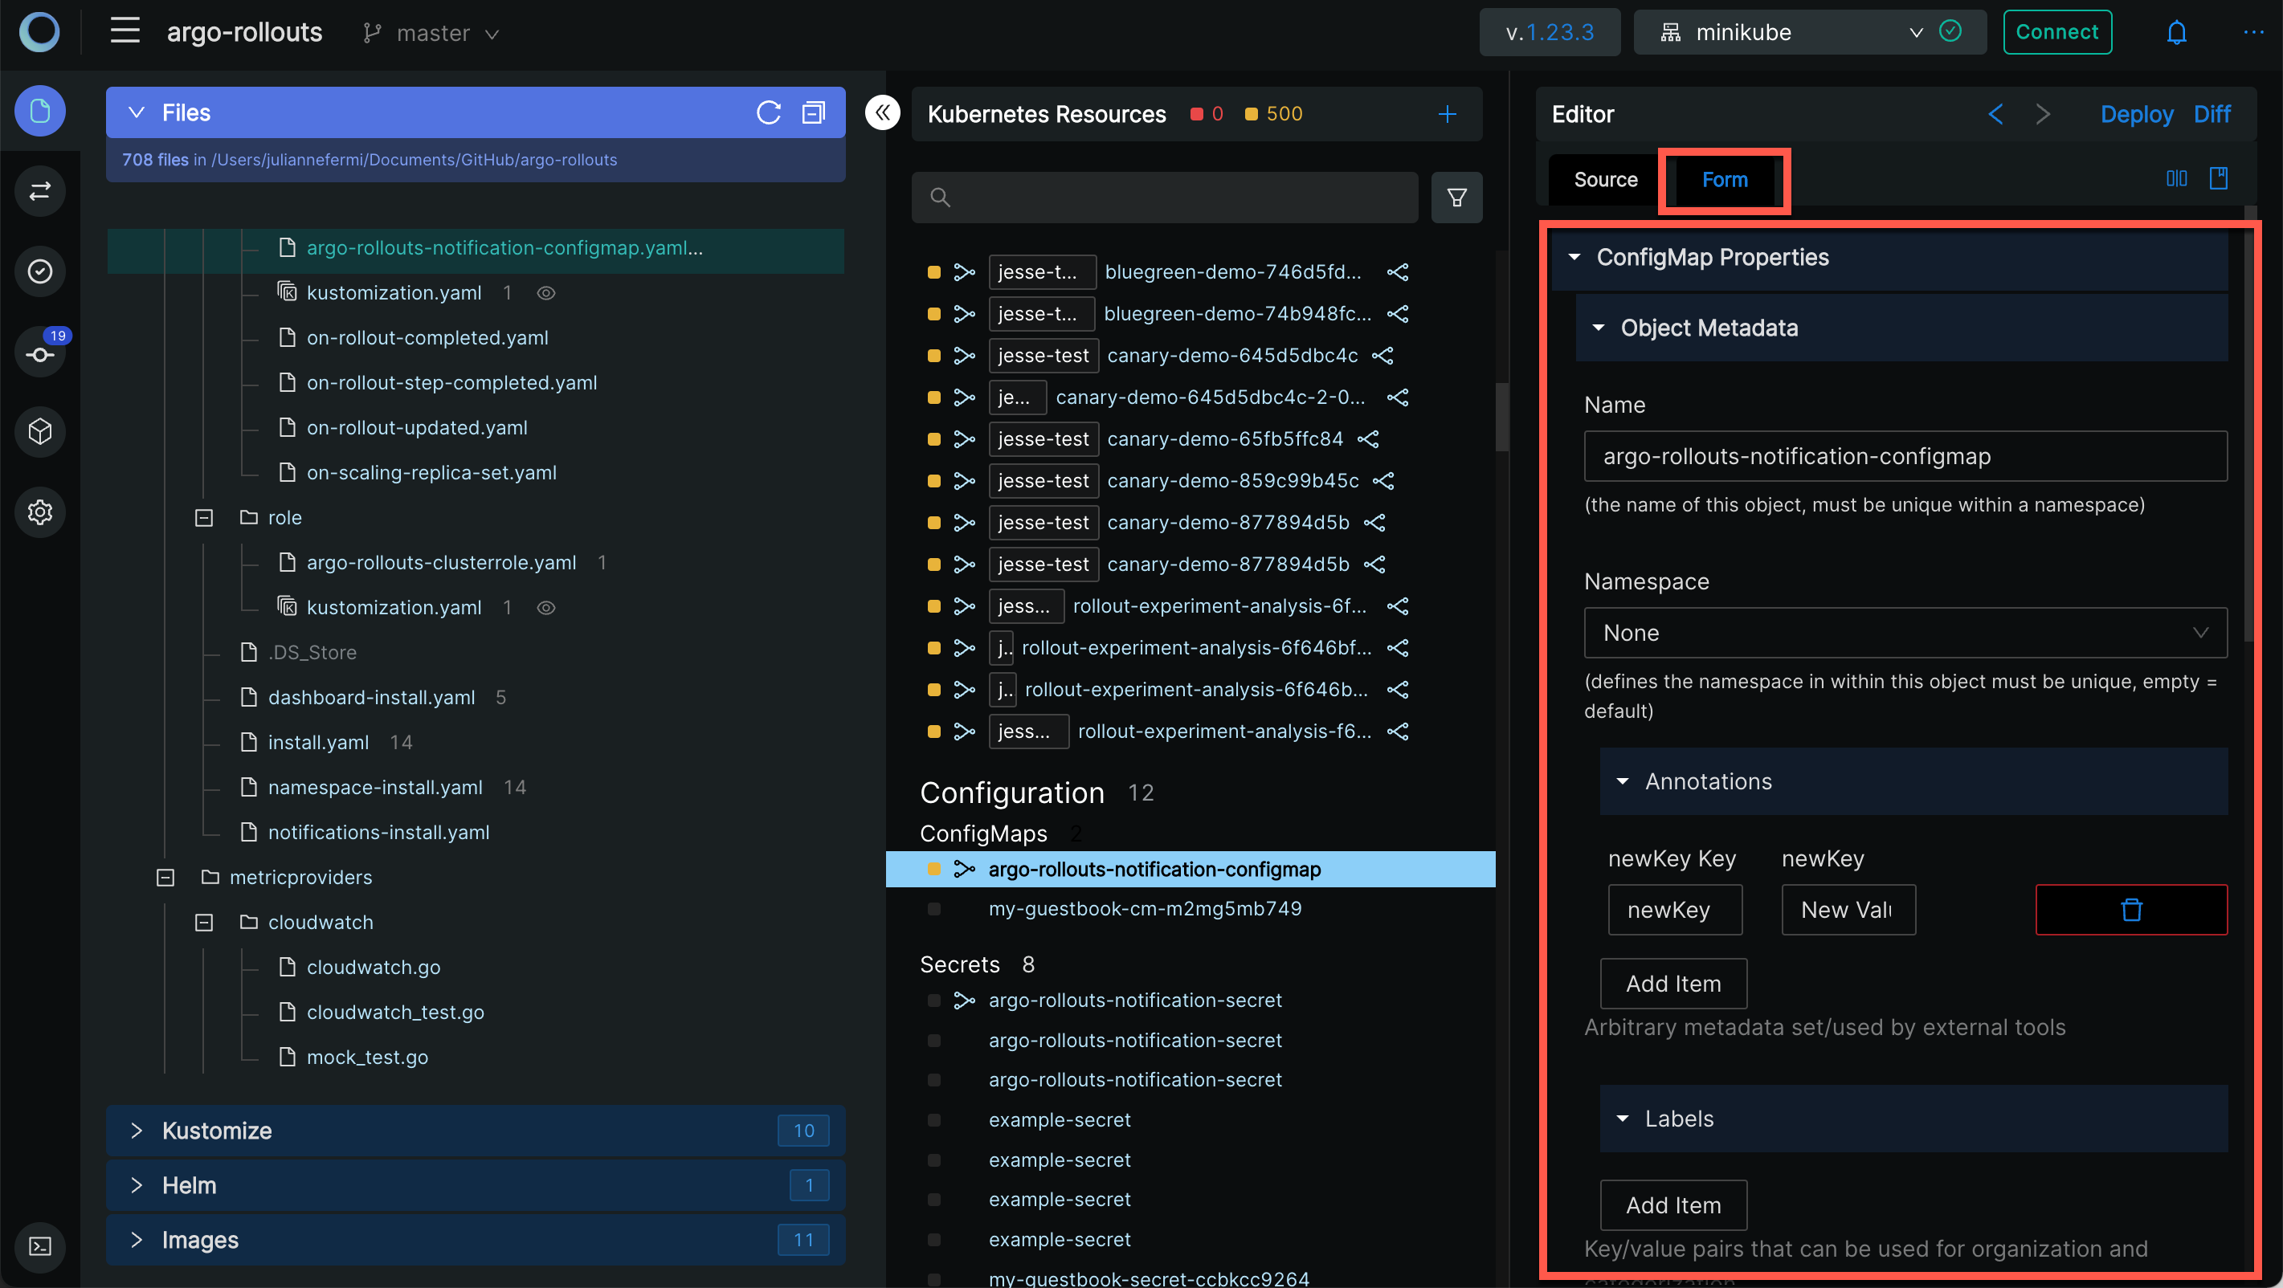Open the master branch dropdown

431,33
